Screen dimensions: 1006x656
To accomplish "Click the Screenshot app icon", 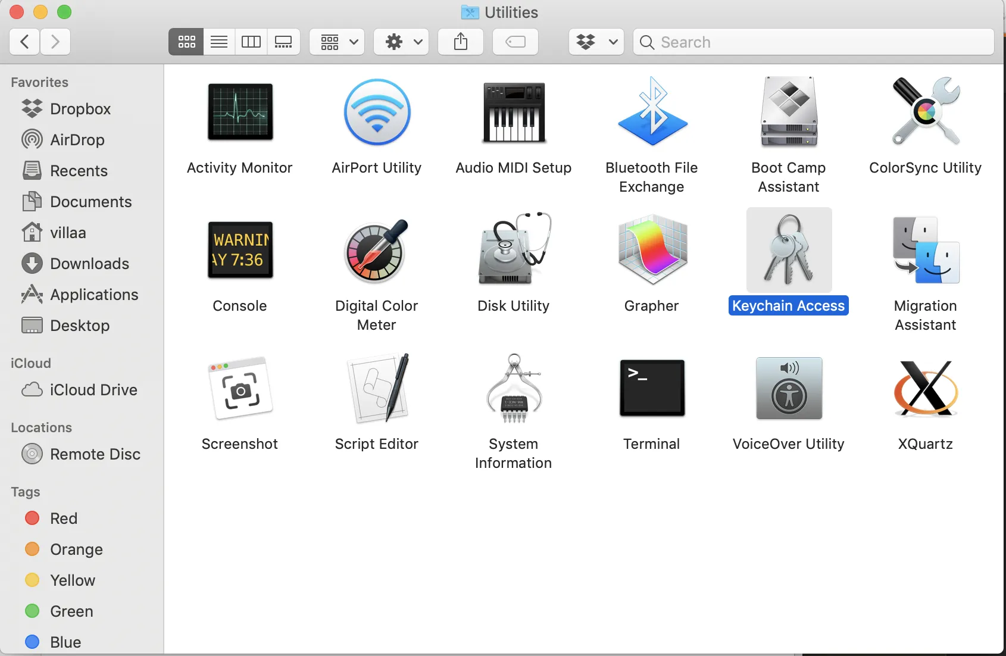I will [x=240, y=388].
